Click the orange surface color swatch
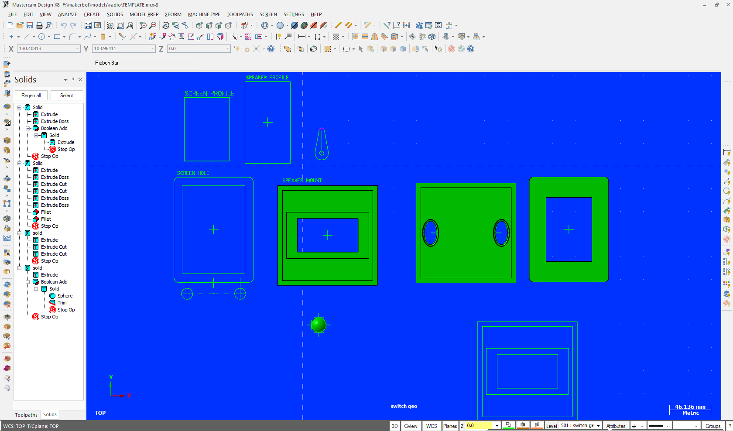The width and height of the screenshot is (733, 431). [537, 425]
